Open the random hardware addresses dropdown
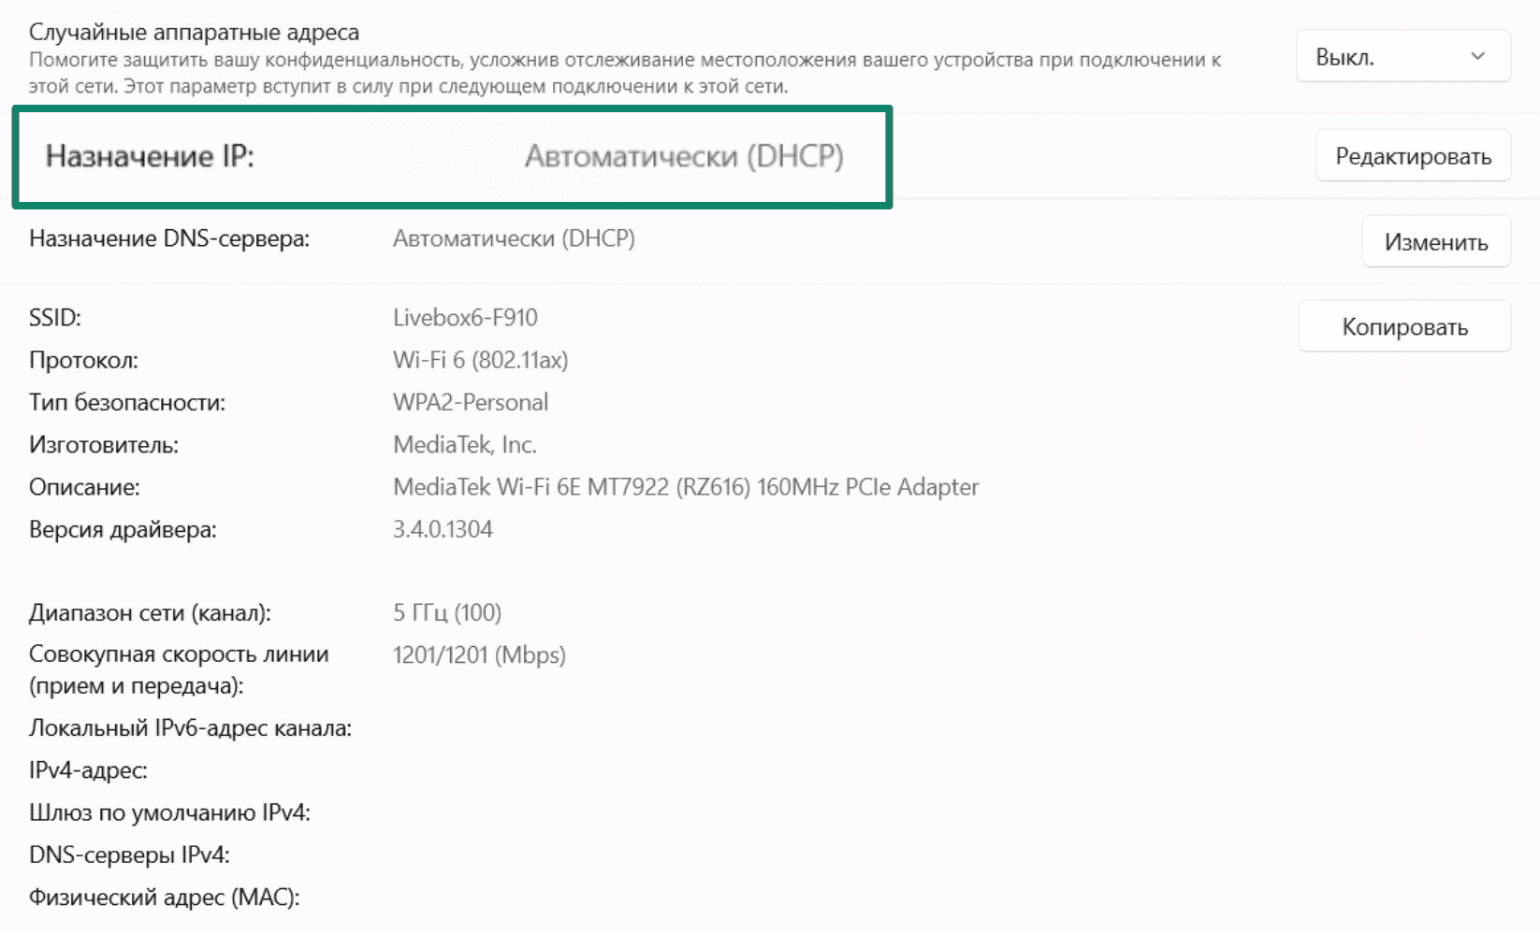 pos(1401,55)
